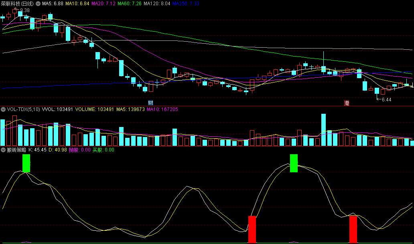
Task: Click the first green sell signal bar
Action: tap(26, 163)
